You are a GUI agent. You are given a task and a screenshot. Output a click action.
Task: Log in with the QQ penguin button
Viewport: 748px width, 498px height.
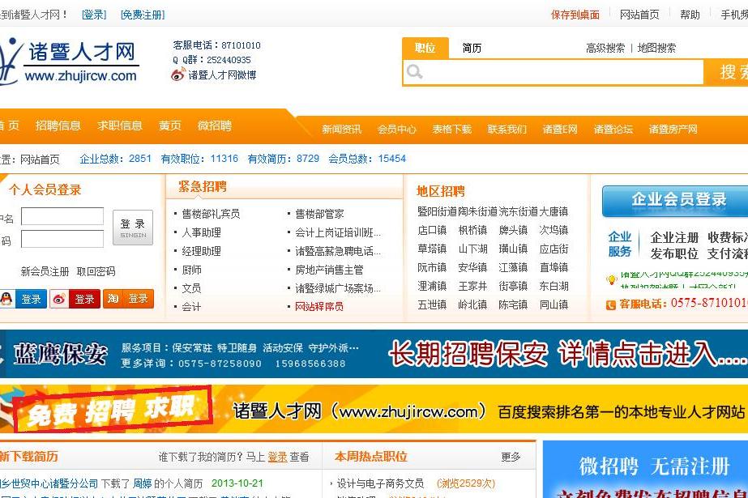(24, 299)
